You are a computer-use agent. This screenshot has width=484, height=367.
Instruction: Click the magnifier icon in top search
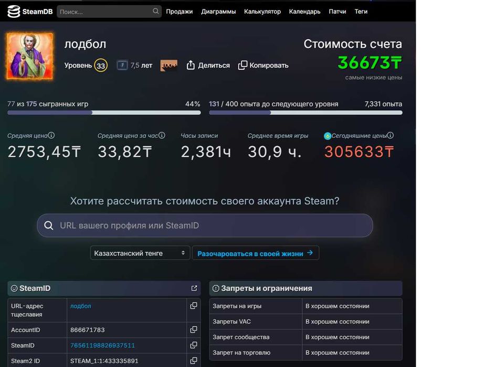(x=155, y=12)
